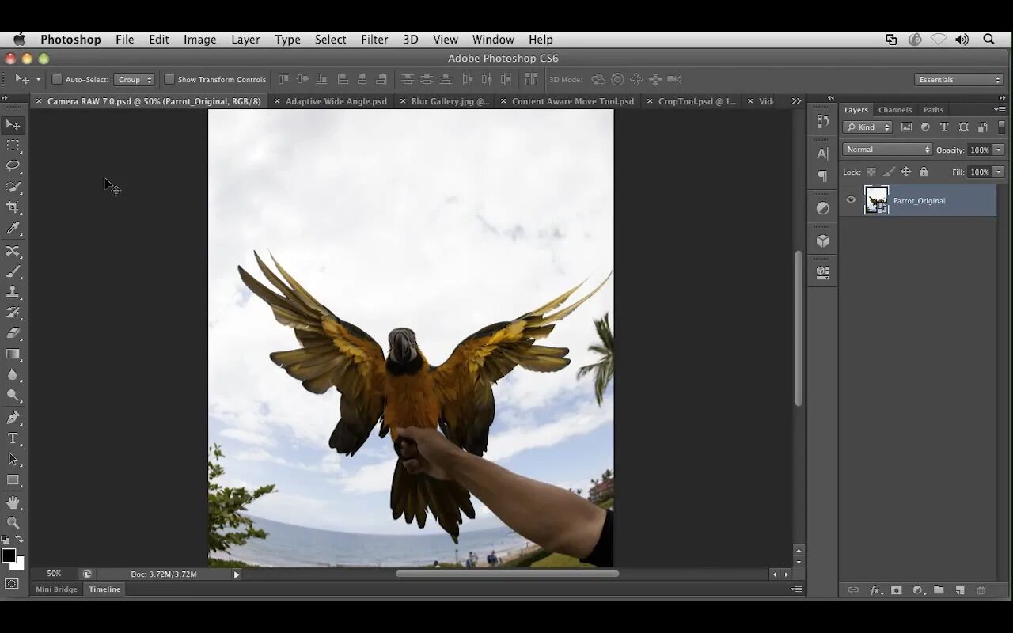Select the Horizontal Type tool
The image size is (1013, 633).
pos(13,438)
